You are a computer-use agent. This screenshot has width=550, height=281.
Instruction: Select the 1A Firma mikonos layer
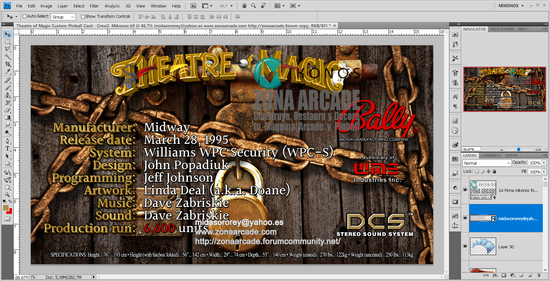(x=518, y=191)
